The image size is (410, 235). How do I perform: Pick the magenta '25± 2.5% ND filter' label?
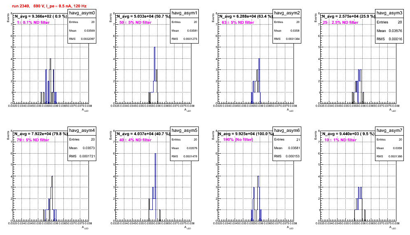pos(340,23)
